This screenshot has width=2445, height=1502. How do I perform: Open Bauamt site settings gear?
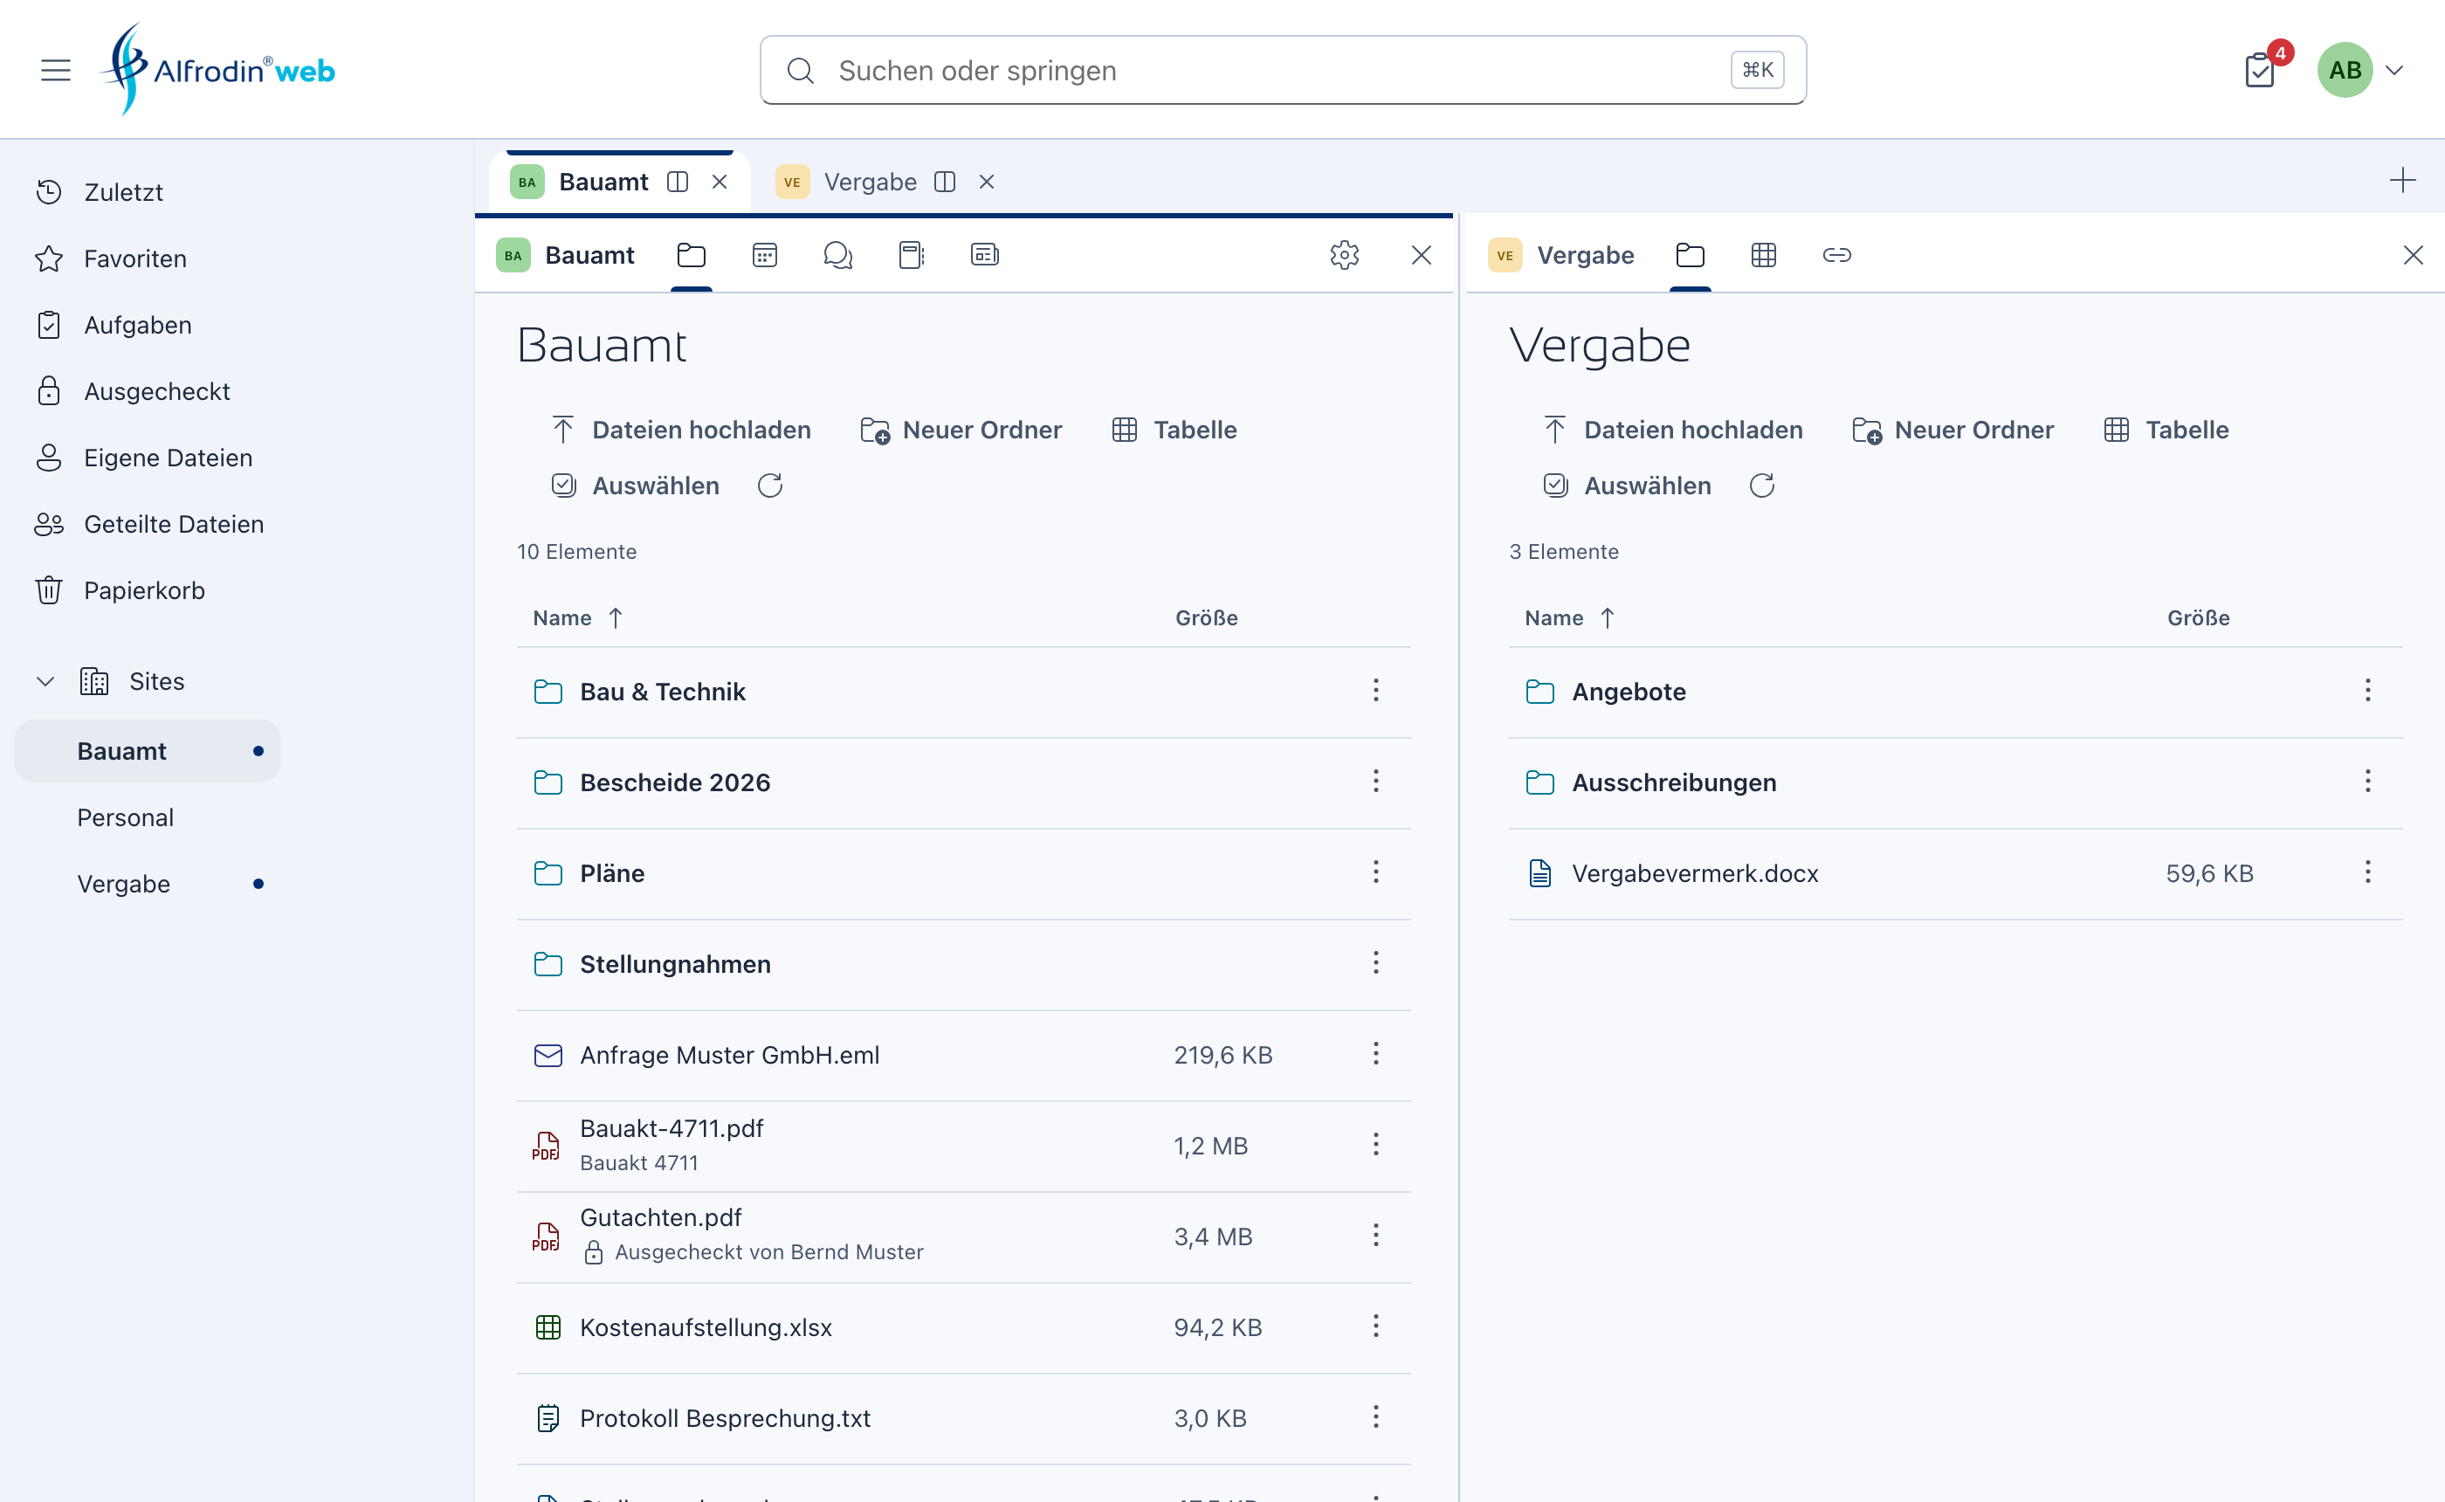point(1344,255)
